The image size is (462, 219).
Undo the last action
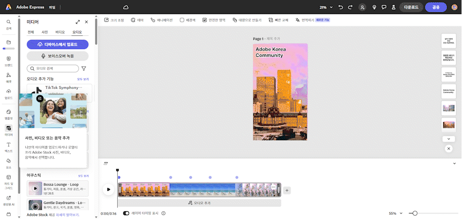pos(341,7)
